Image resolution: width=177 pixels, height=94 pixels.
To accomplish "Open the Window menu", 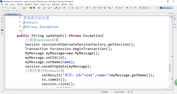I will [64, 4].
